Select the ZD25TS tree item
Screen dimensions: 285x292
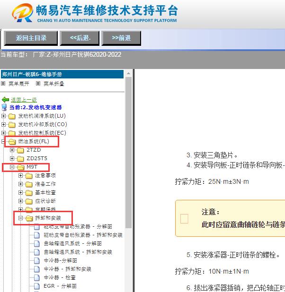37,158
